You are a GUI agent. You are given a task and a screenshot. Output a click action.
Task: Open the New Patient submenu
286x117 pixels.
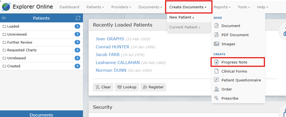[181, 17]
